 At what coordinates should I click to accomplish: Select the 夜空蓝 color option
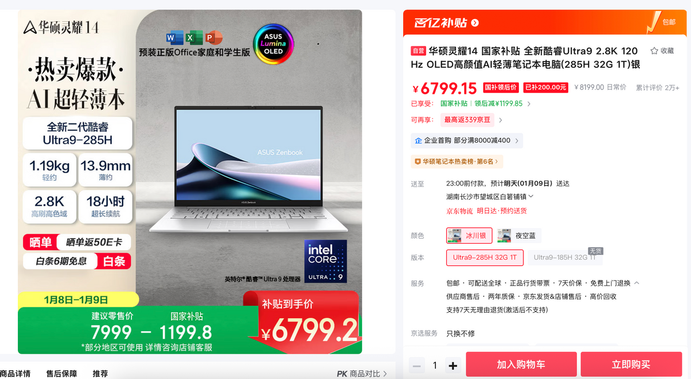[x=519, y=236]
